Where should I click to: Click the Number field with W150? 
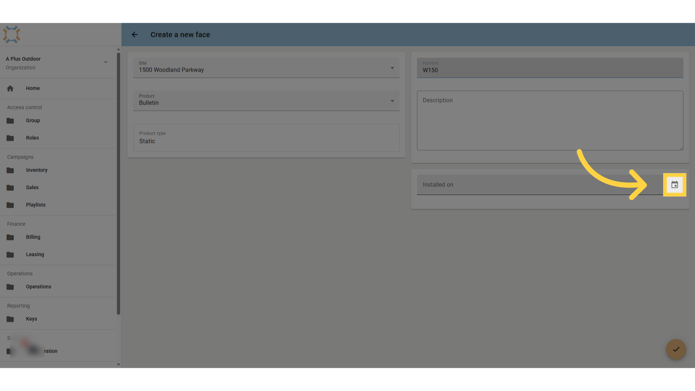pos(550,68)
